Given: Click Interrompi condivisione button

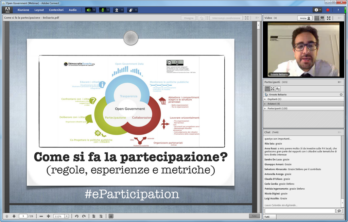Looking at the screenshot, I should click(226, 18).
